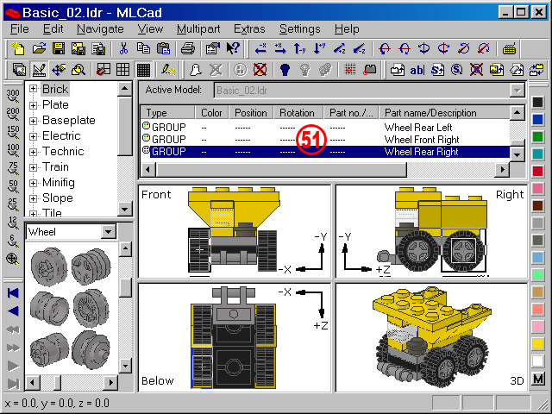This screenshot has height=414, width=552.
Task: Expand the Brick category in the tree
Action: click(33, 88)
